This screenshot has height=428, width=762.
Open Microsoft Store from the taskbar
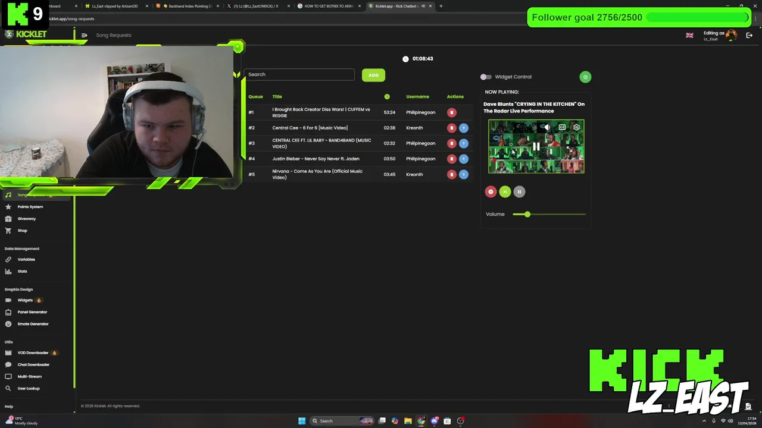[447, 421]
